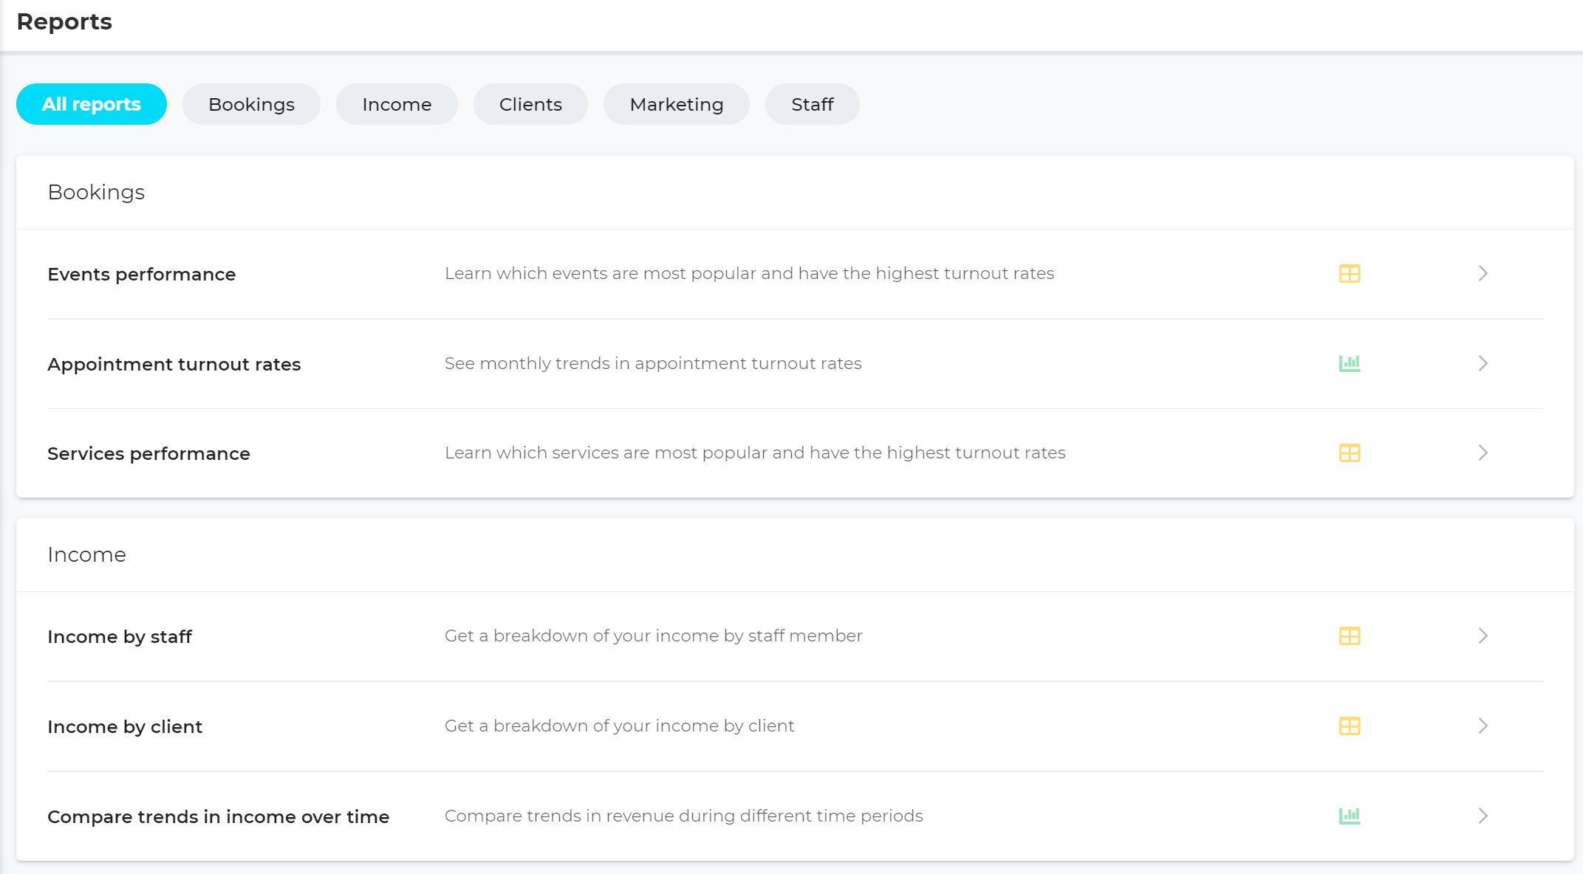Open Events performance via its chevron arrow

tap(1483, 273)
